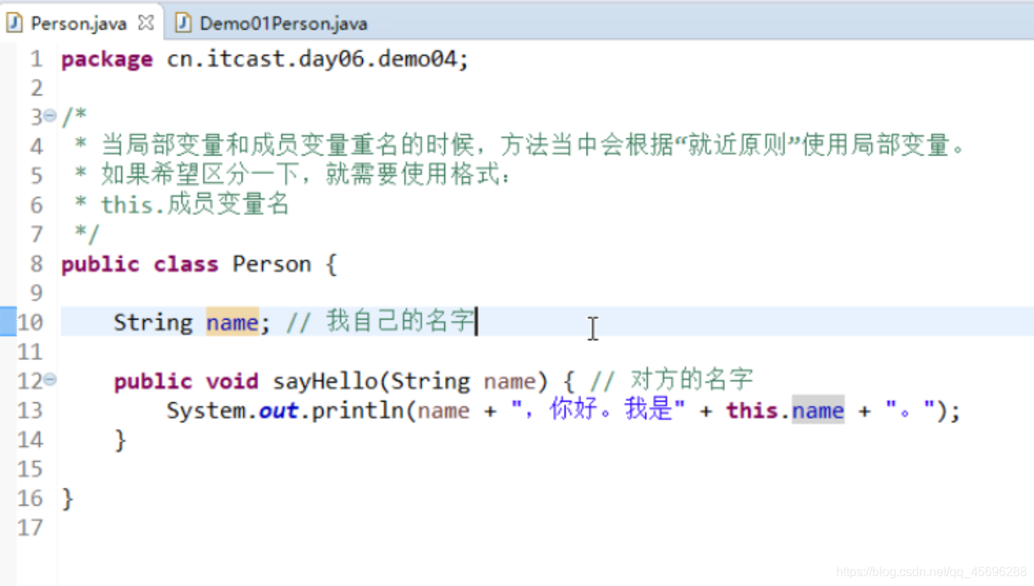
Task: Click the 'public void' keywords on line 12
Action: (186, 381)
